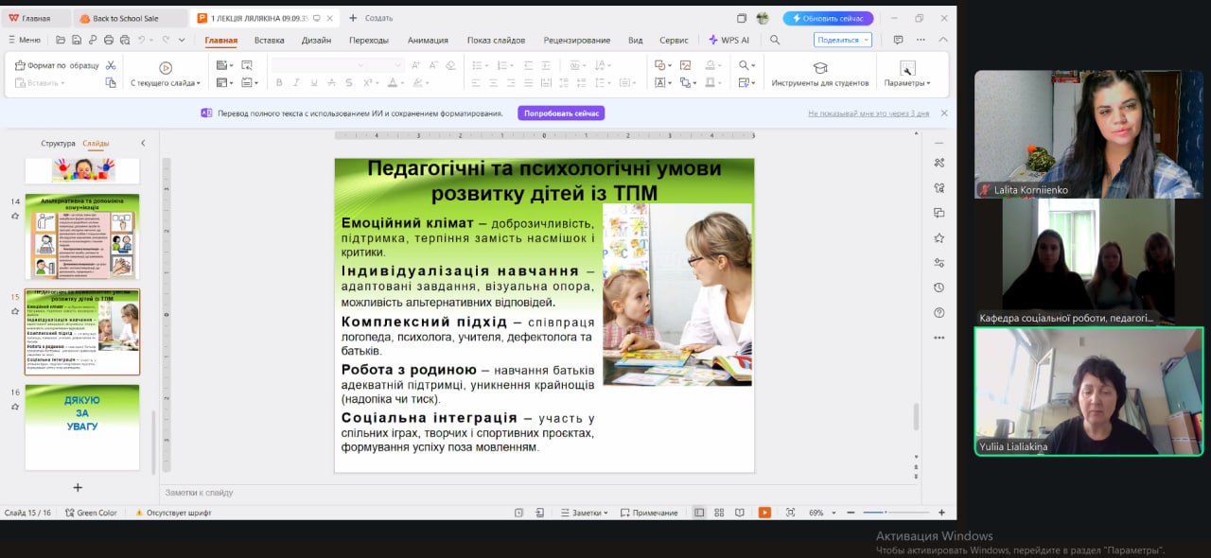Collapse the slide thumbnail panel

point(143,144)
